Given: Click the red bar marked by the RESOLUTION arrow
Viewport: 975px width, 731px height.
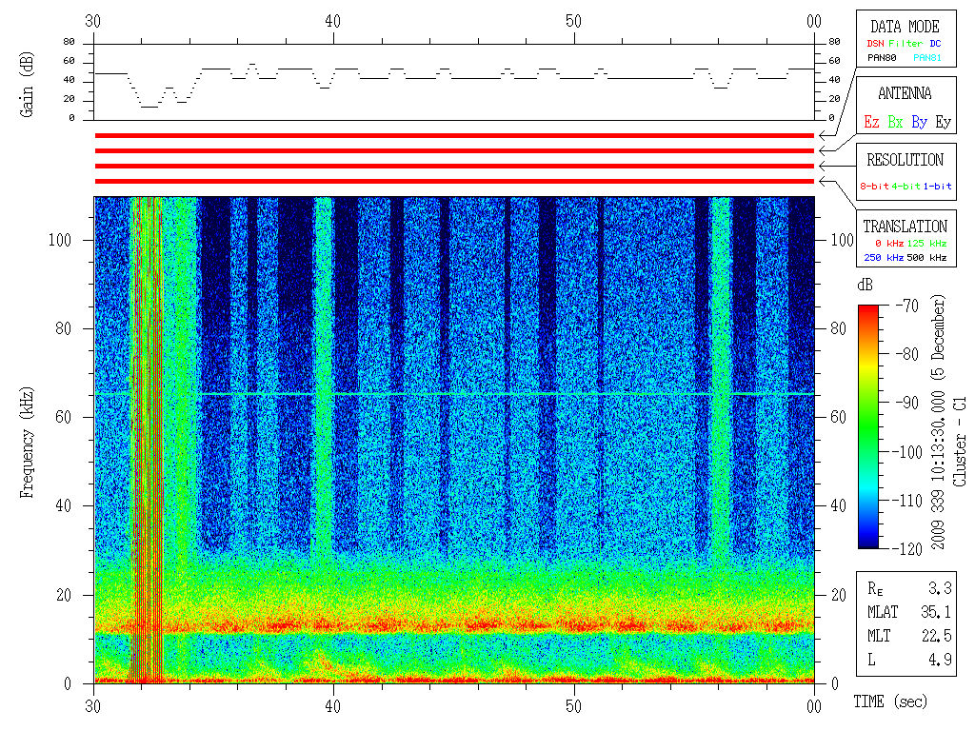Looking at the screenshot, I should point(454,166).
